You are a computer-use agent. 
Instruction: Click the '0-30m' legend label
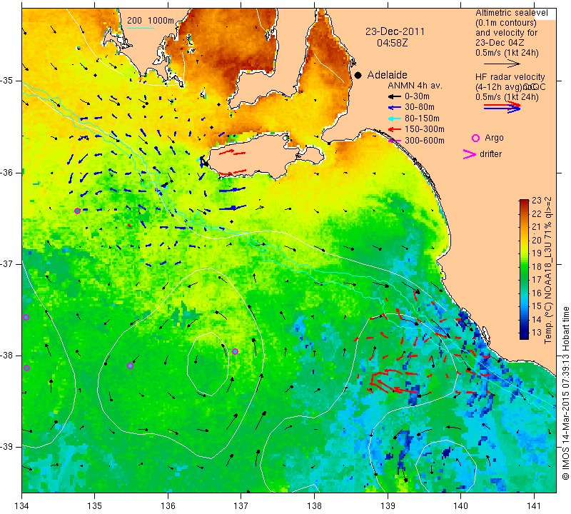click(417, 96)
